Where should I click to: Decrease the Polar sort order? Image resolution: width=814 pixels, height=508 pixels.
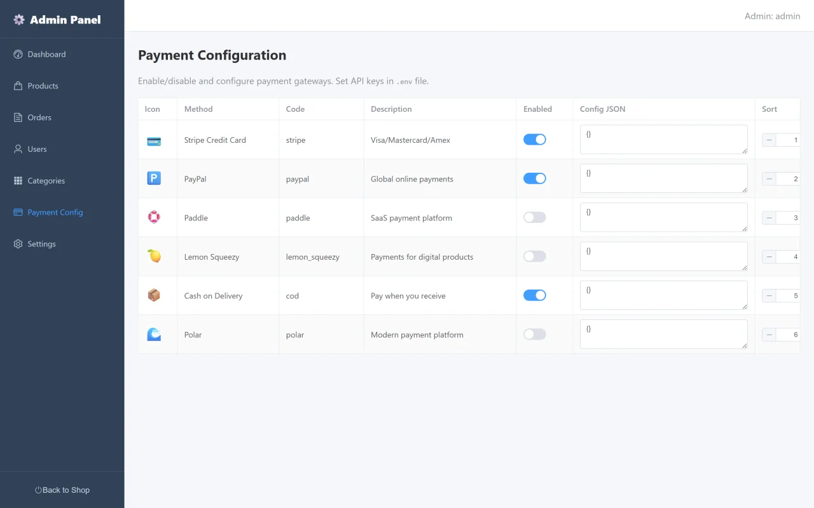coord(769,335)
